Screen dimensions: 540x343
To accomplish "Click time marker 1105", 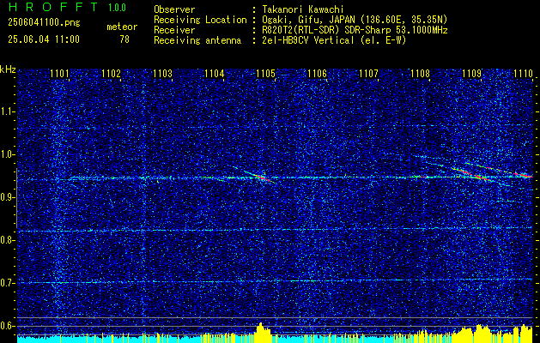I will click(265, 73).
